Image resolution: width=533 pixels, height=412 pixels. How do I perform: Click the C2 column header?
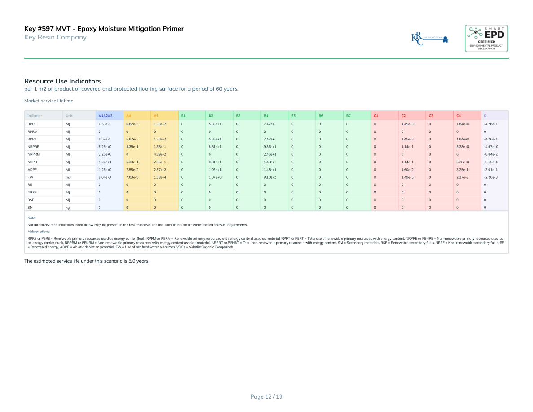pyautogui.click(x=404, y=116)
